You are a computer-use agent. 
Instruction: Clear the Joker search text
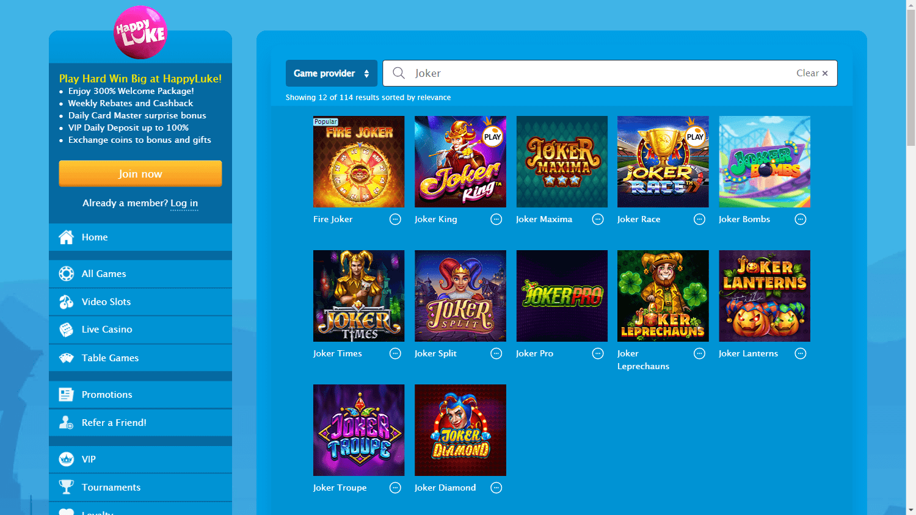(812, 73)
